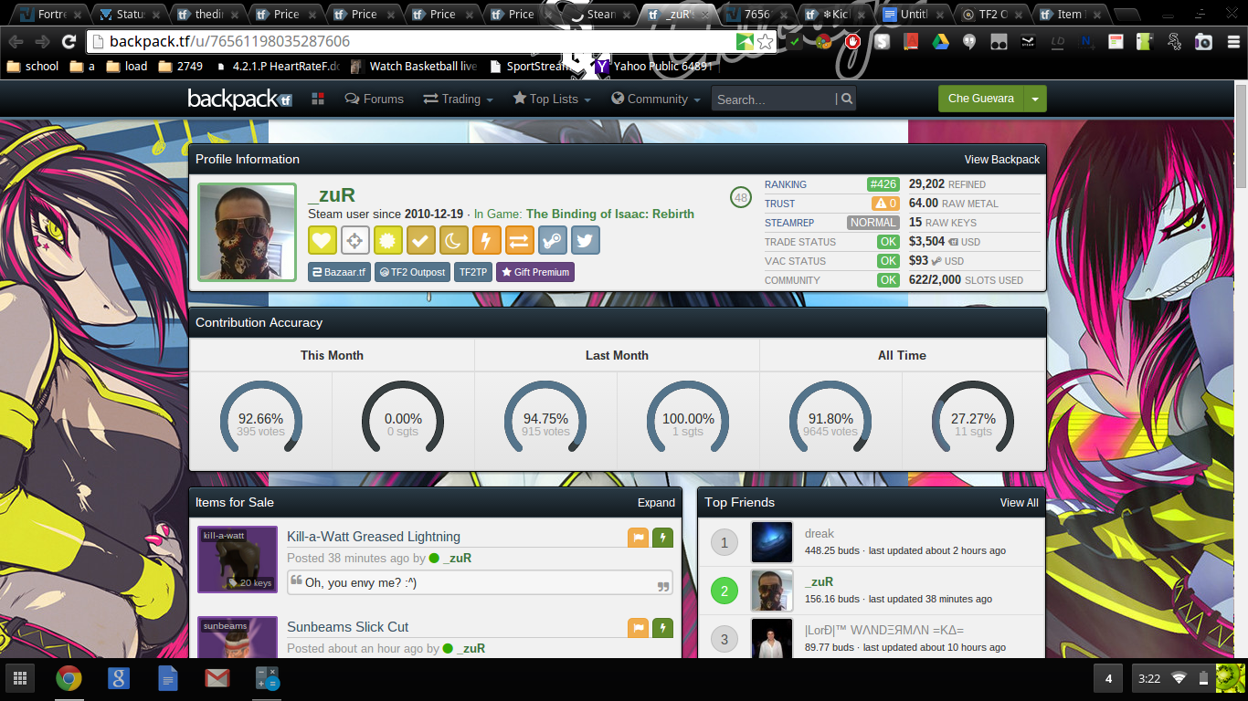Expand the Items for Sale panel
This screenshot has width=1248, height=701.
click(656, 503)
